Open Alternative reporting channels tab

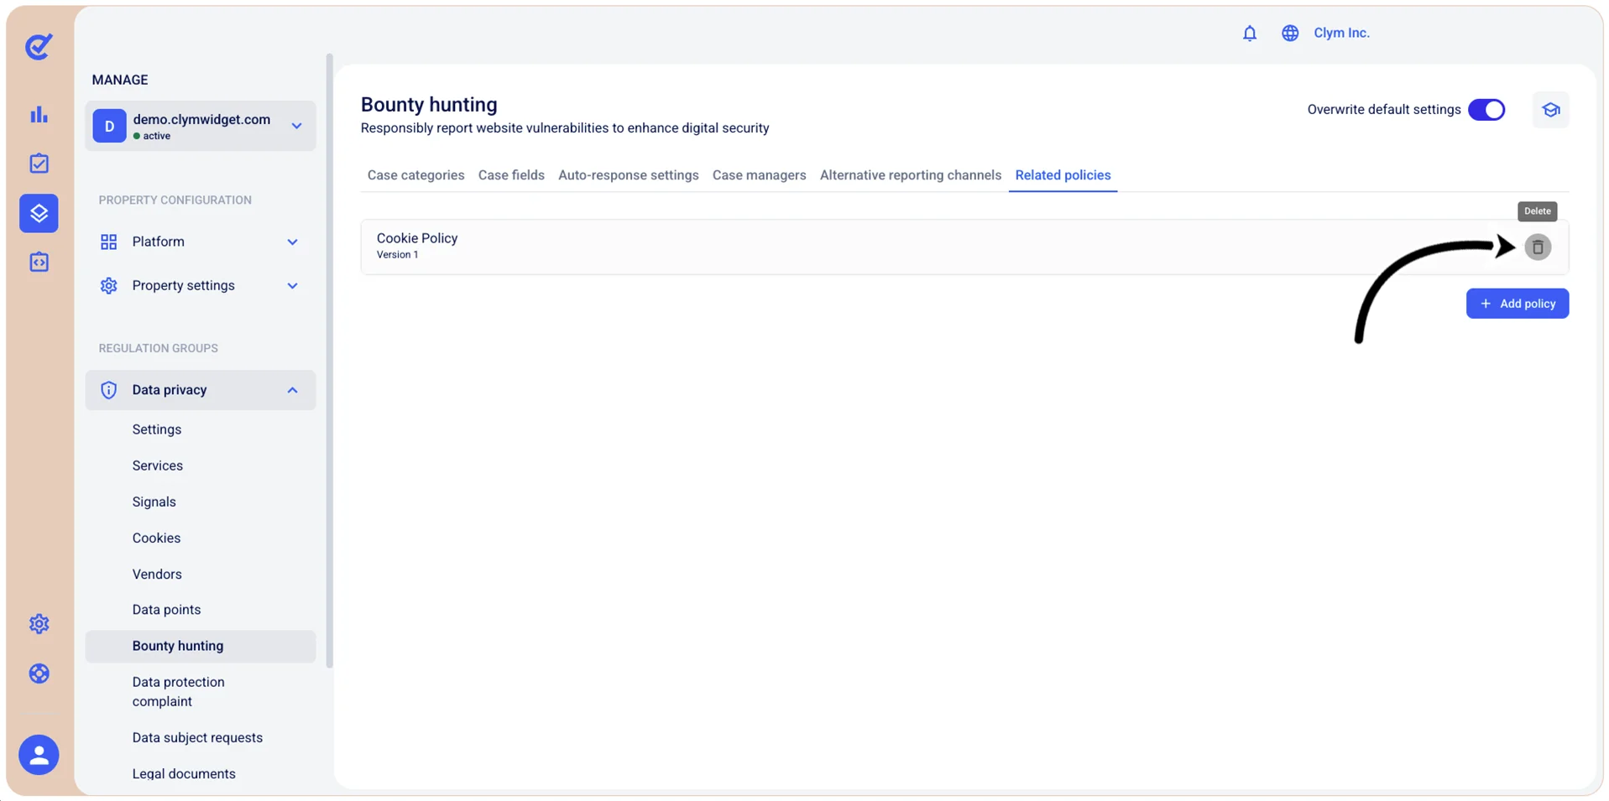coord(911,175)
